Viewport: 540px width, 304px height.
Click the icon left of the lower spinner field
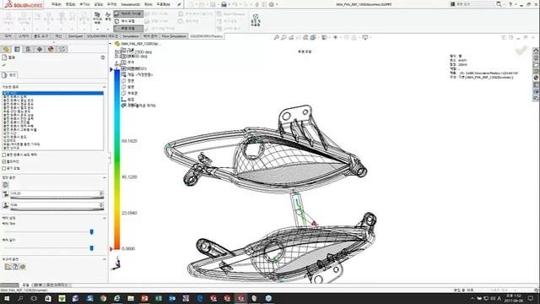5,205
